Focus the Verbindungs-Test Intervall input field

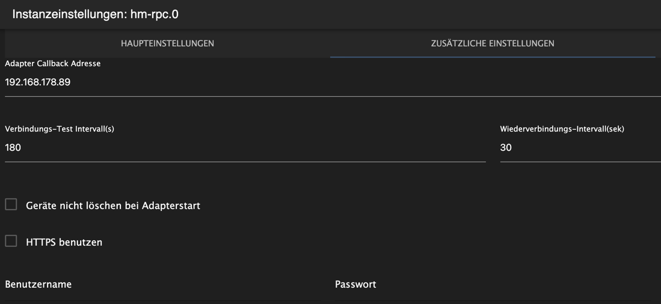(x=245, y=148)
